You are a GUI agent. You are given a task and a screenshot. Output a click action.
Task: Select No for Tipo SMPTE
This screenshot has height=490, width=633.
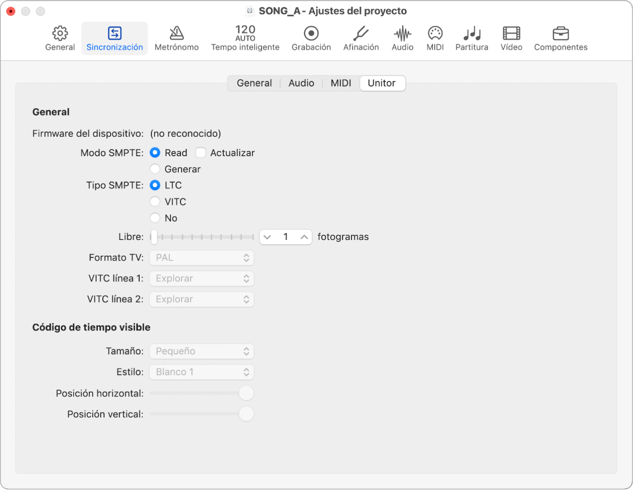tap(155, 218)
